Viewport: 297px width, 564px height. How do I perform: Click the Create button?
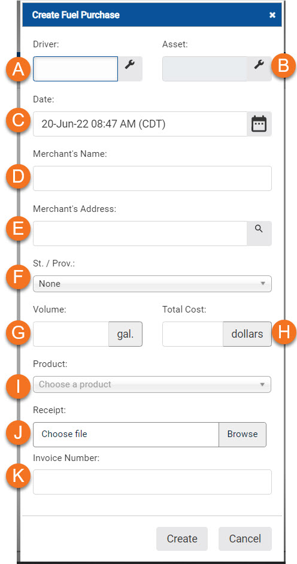coord(182,539)
